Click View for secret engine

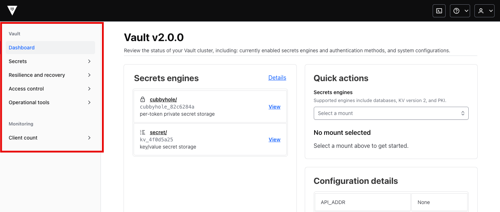pyautogui.click(x=274, y=140)
